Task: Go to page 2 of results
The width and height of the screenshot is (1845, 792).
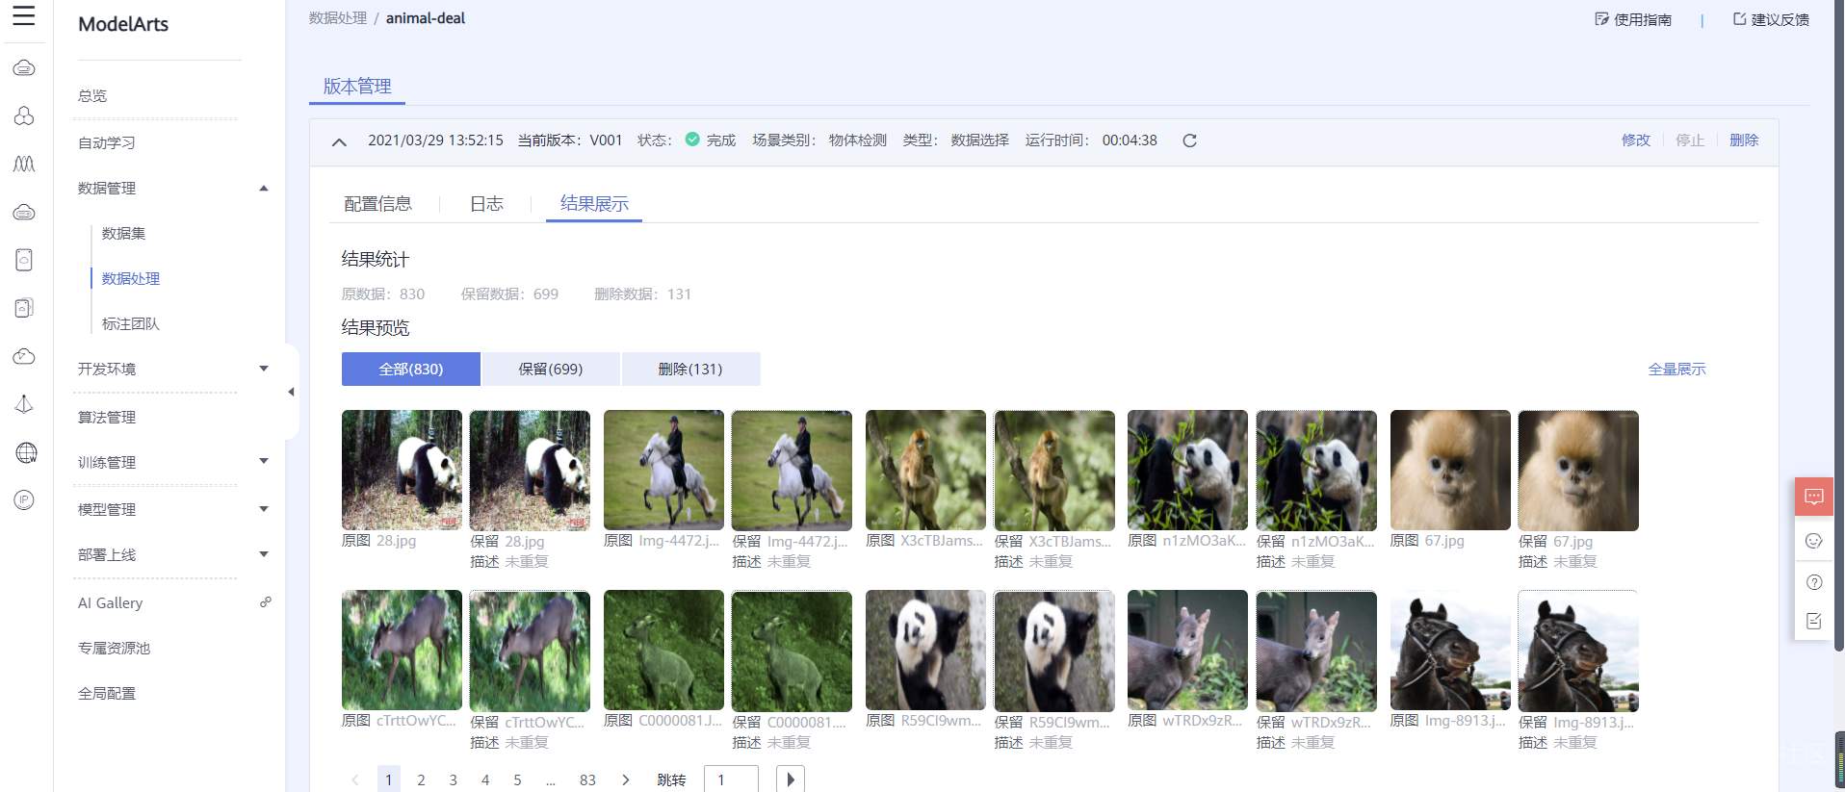Action: coord(421,779)
